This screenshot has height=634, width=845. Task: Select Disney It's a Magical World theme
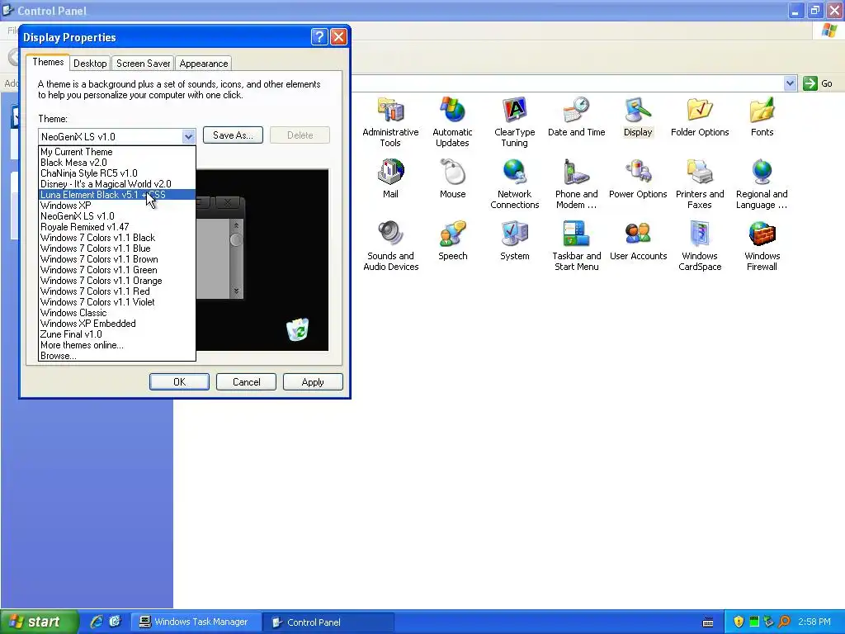click(x=117, y=184)
